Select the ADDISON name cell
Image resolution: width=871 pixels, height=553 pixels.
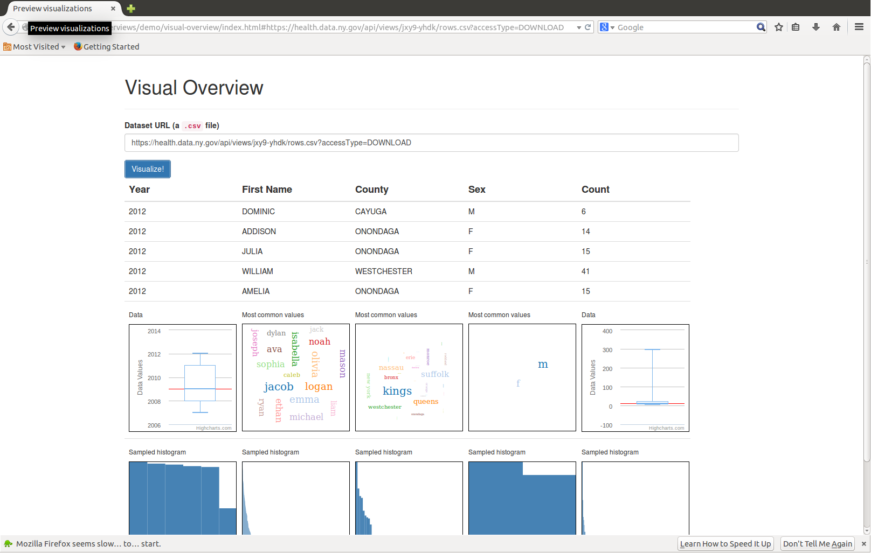click(x=259, y=232)
